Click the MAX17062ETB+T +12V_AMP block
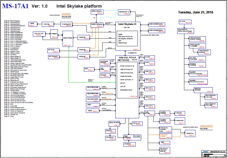Image resolution: width=228 pixels, height=158 pixels. [211, 105]
